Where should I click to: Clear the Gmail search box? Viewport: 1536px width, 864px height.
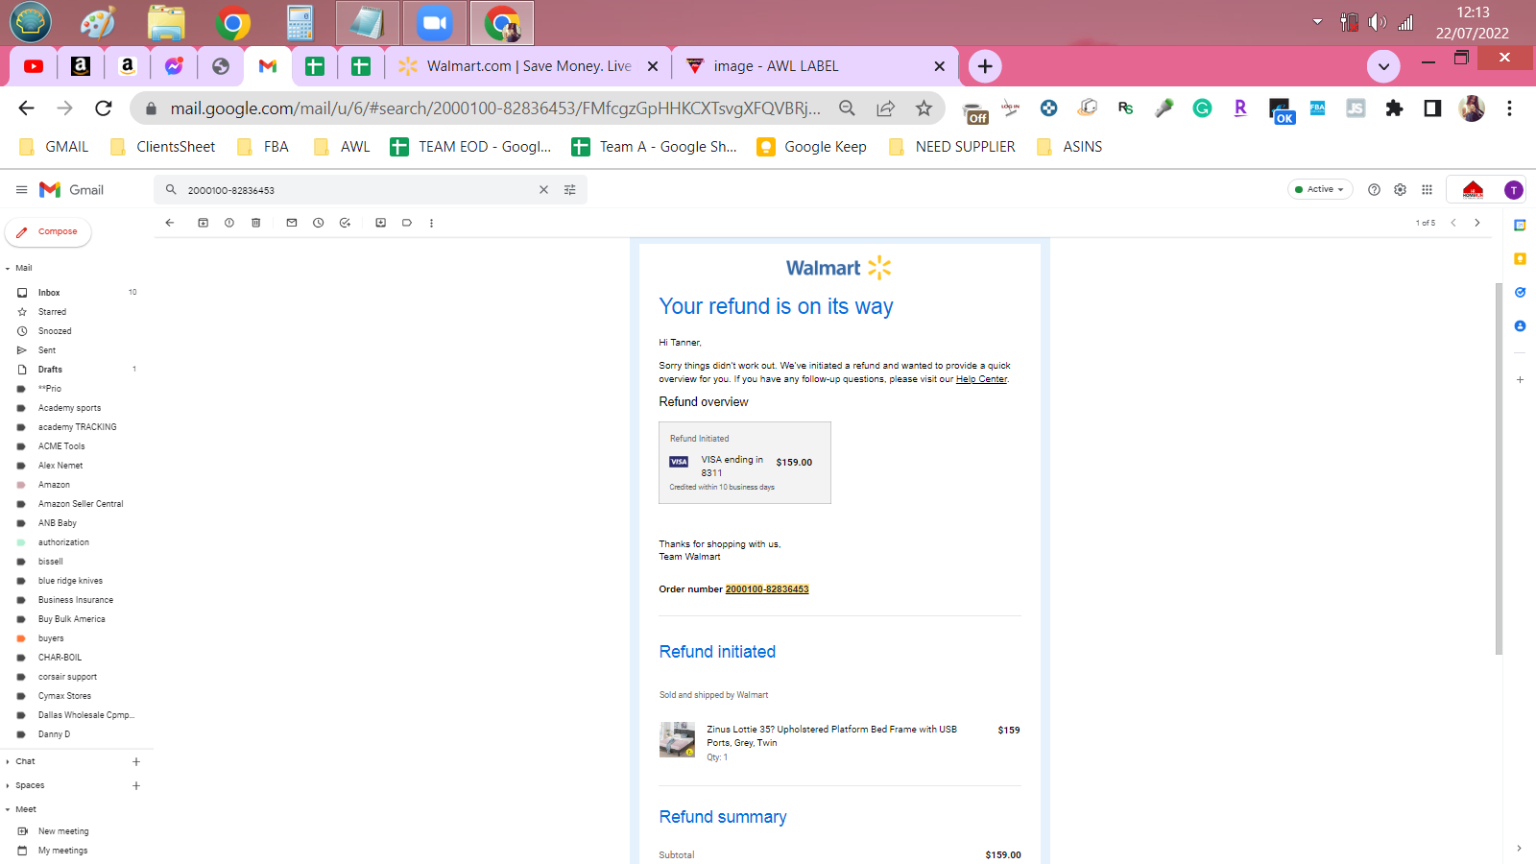pos(543,190)
